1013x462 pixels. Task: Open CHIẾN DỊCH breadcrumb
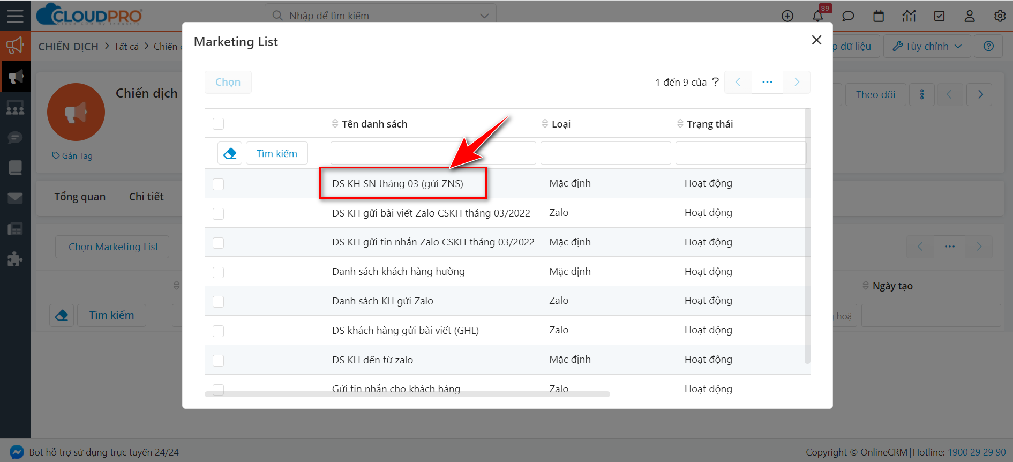point(69,47)
